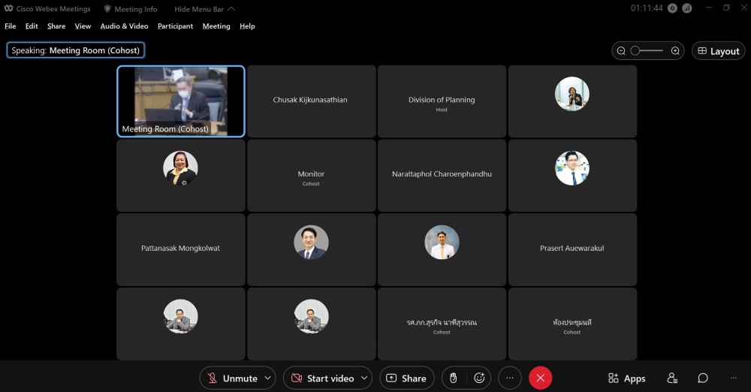This screenshot has width=751, height=392.
Task: Open the Participant menu
Action: click(175, 26)
